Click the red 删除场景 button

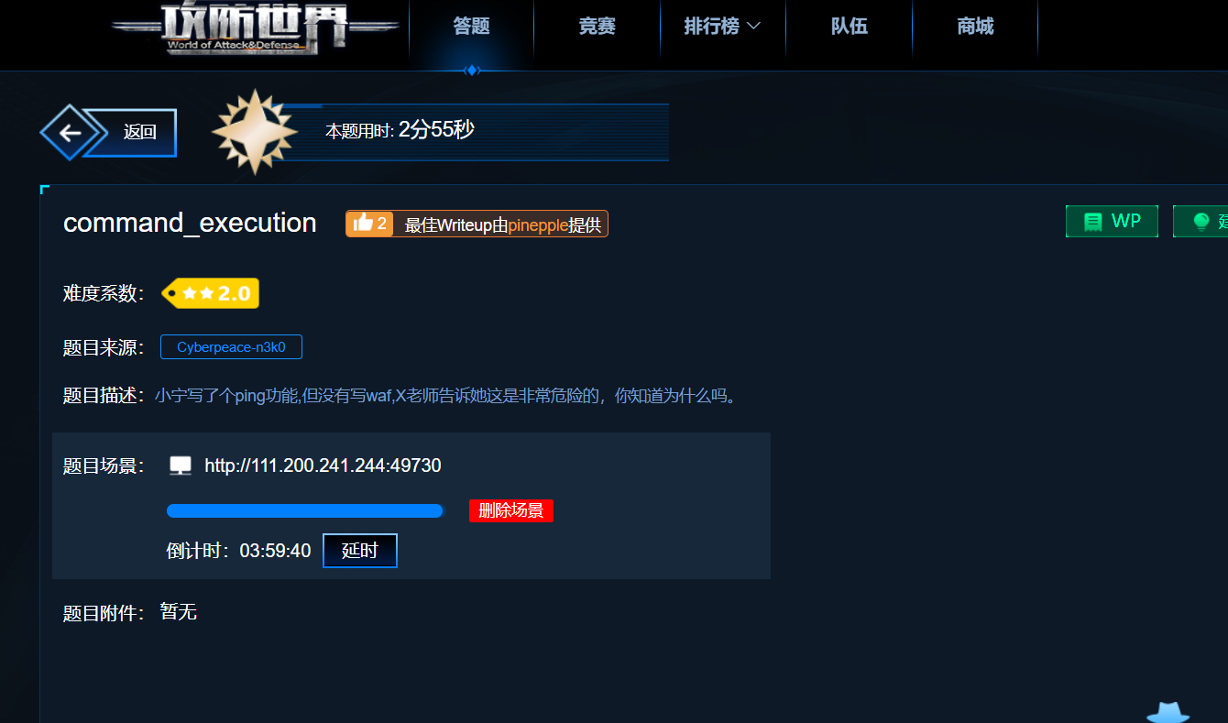coord(511,510)
